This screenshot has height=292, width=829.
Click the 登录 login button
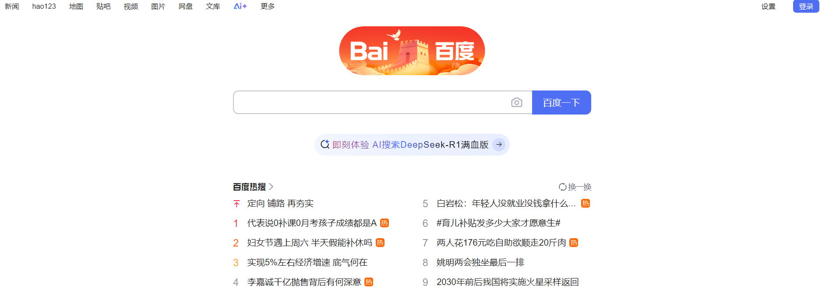[806, 7]
